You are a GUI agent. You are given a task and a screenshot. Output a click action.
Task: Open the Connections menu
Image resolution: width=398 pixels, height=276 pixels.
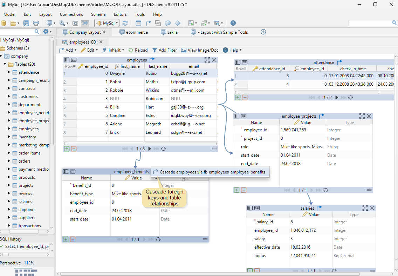[71, 14]
